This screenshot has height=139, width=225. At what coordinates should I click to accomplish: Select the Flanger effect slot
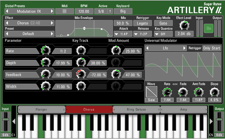point(41,110)
